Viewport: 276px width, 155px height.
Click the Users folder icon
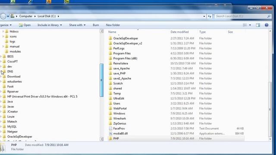click(110, 103)
